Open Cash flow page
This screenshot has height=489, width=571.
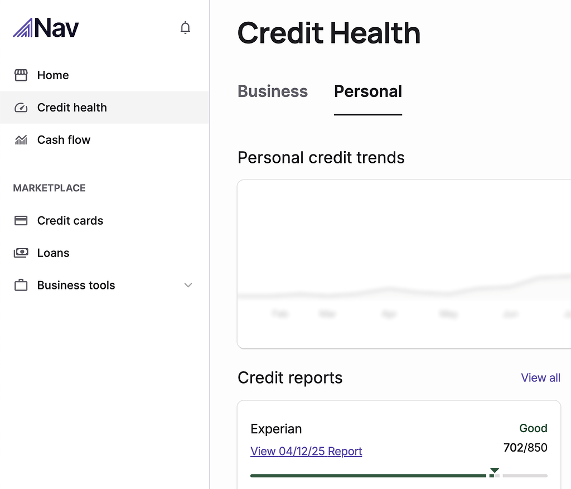coord(64,140)
